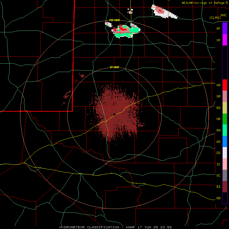Image resolution: width=229 pixels, height=229 pixels.
Task: Click the Hydrometeor Classification KMAF title text
Action: (116, 227)
